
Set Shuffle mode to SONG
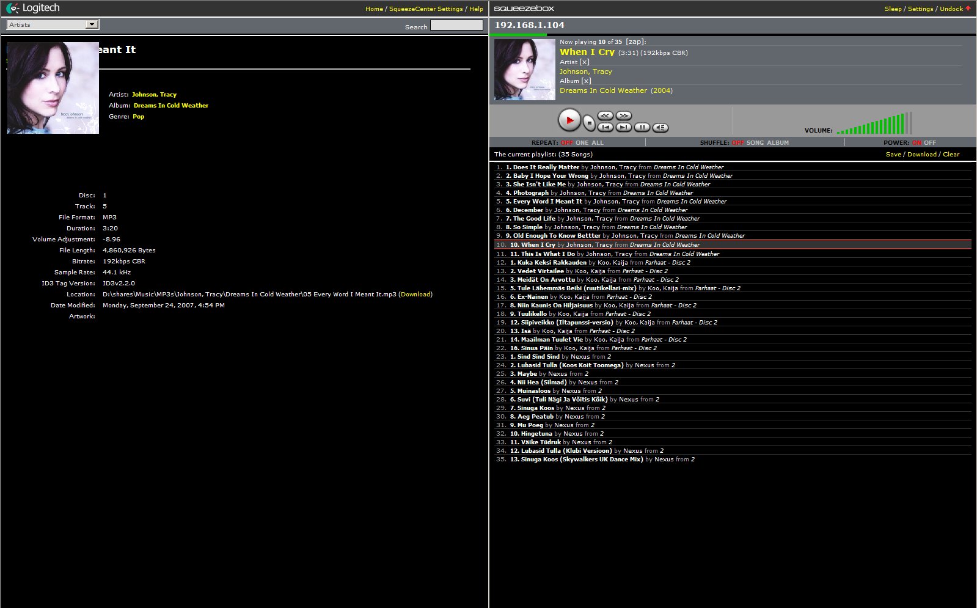755,143
